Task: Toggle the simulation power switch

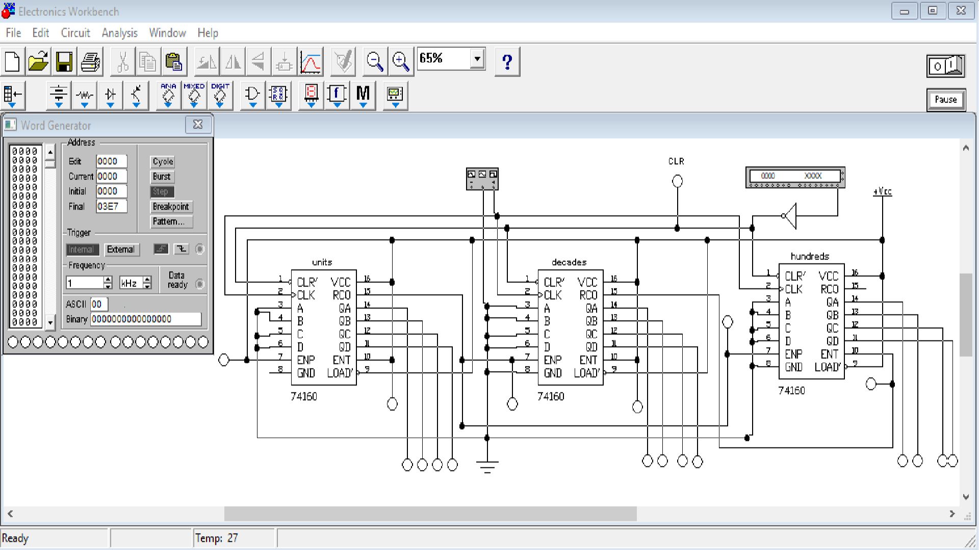Action: point(946,66)
